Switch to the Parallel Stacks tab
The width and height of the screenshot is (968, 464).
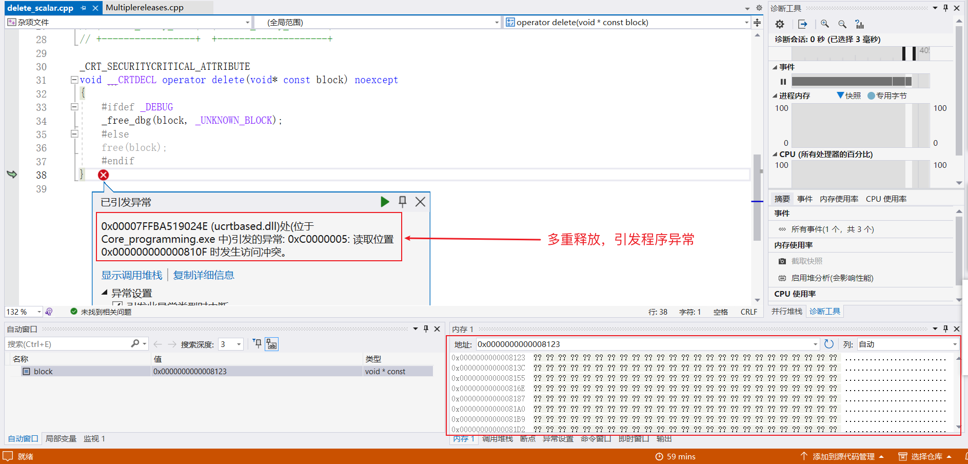pos(786,311)
